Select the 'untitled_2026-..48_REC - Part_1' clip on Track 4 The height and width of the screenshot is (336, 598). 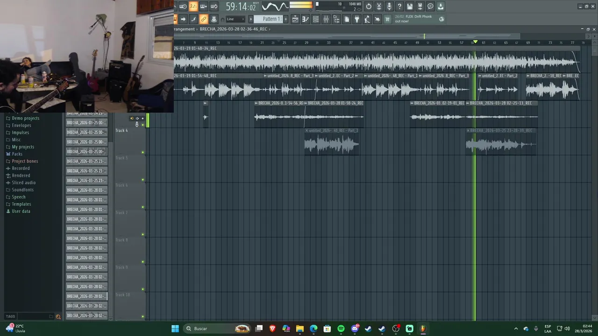click(332, 142)
